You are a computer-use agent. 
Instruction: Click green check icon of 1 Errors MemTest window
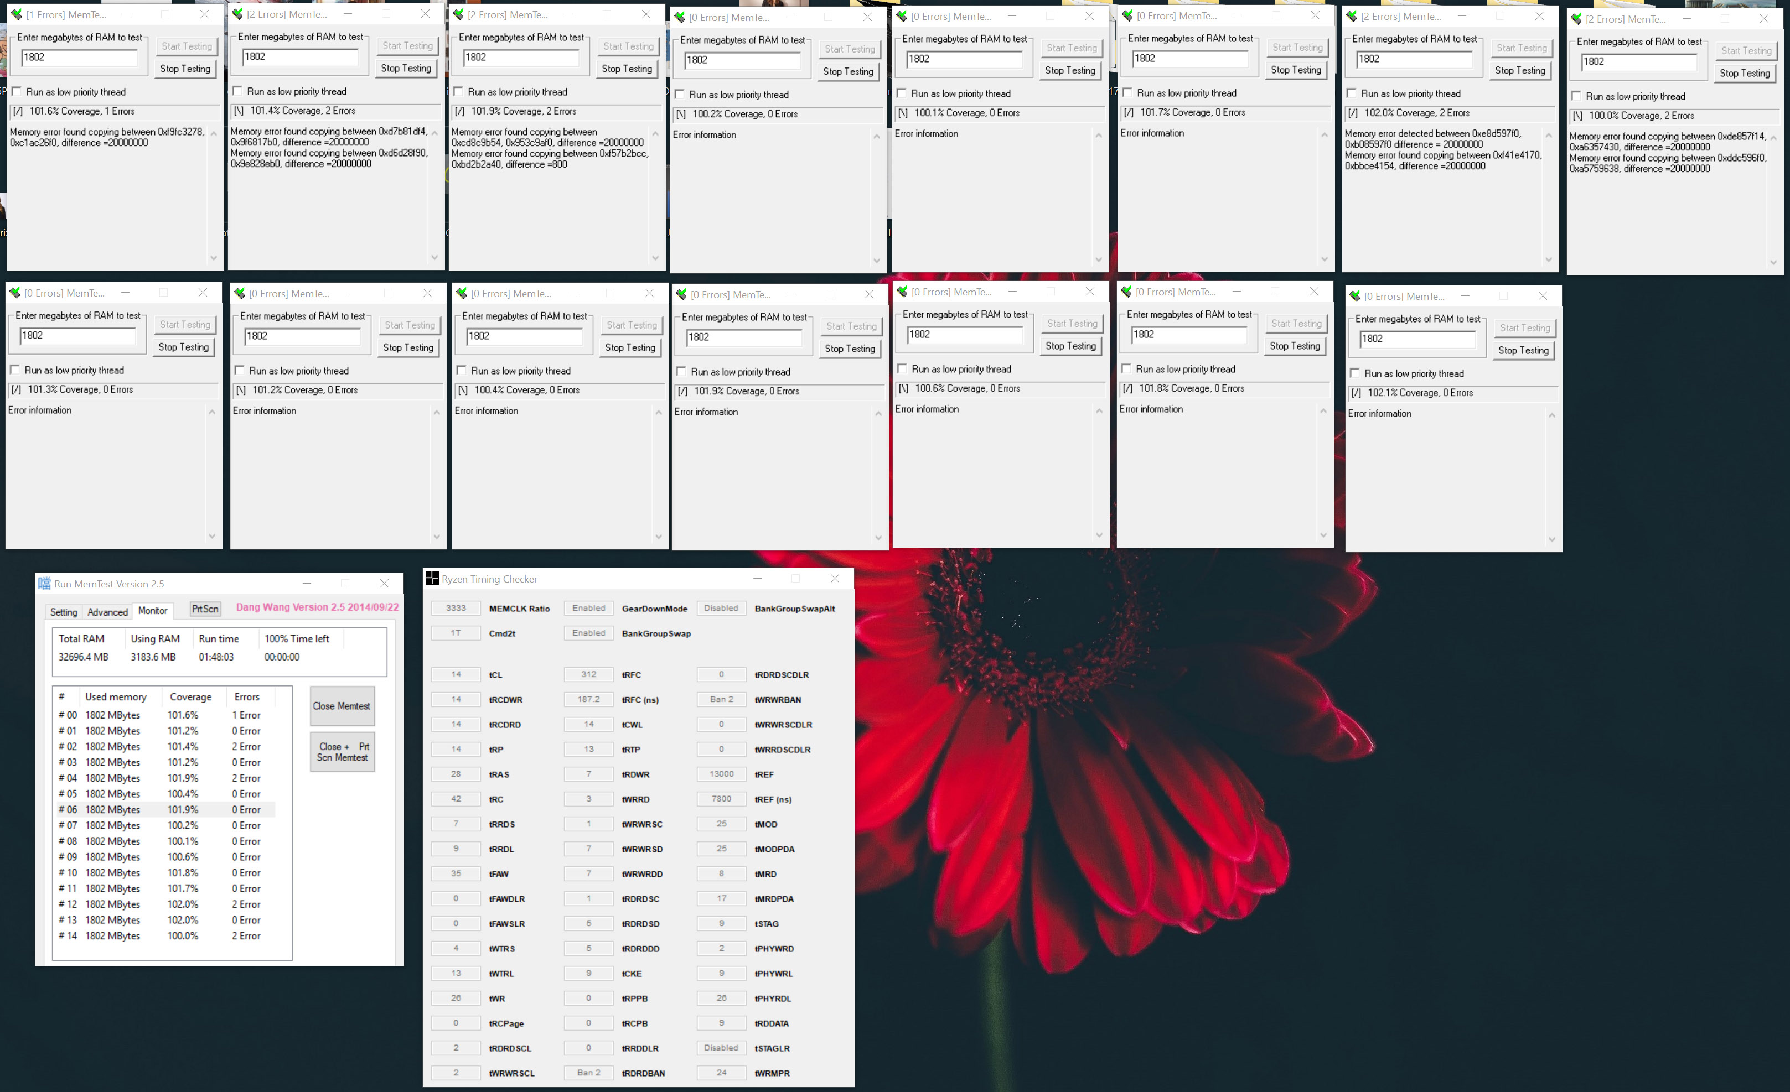click(x=15, y=14)
